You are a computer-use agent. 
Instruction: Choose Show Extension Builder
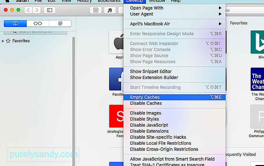click(175, 77)
